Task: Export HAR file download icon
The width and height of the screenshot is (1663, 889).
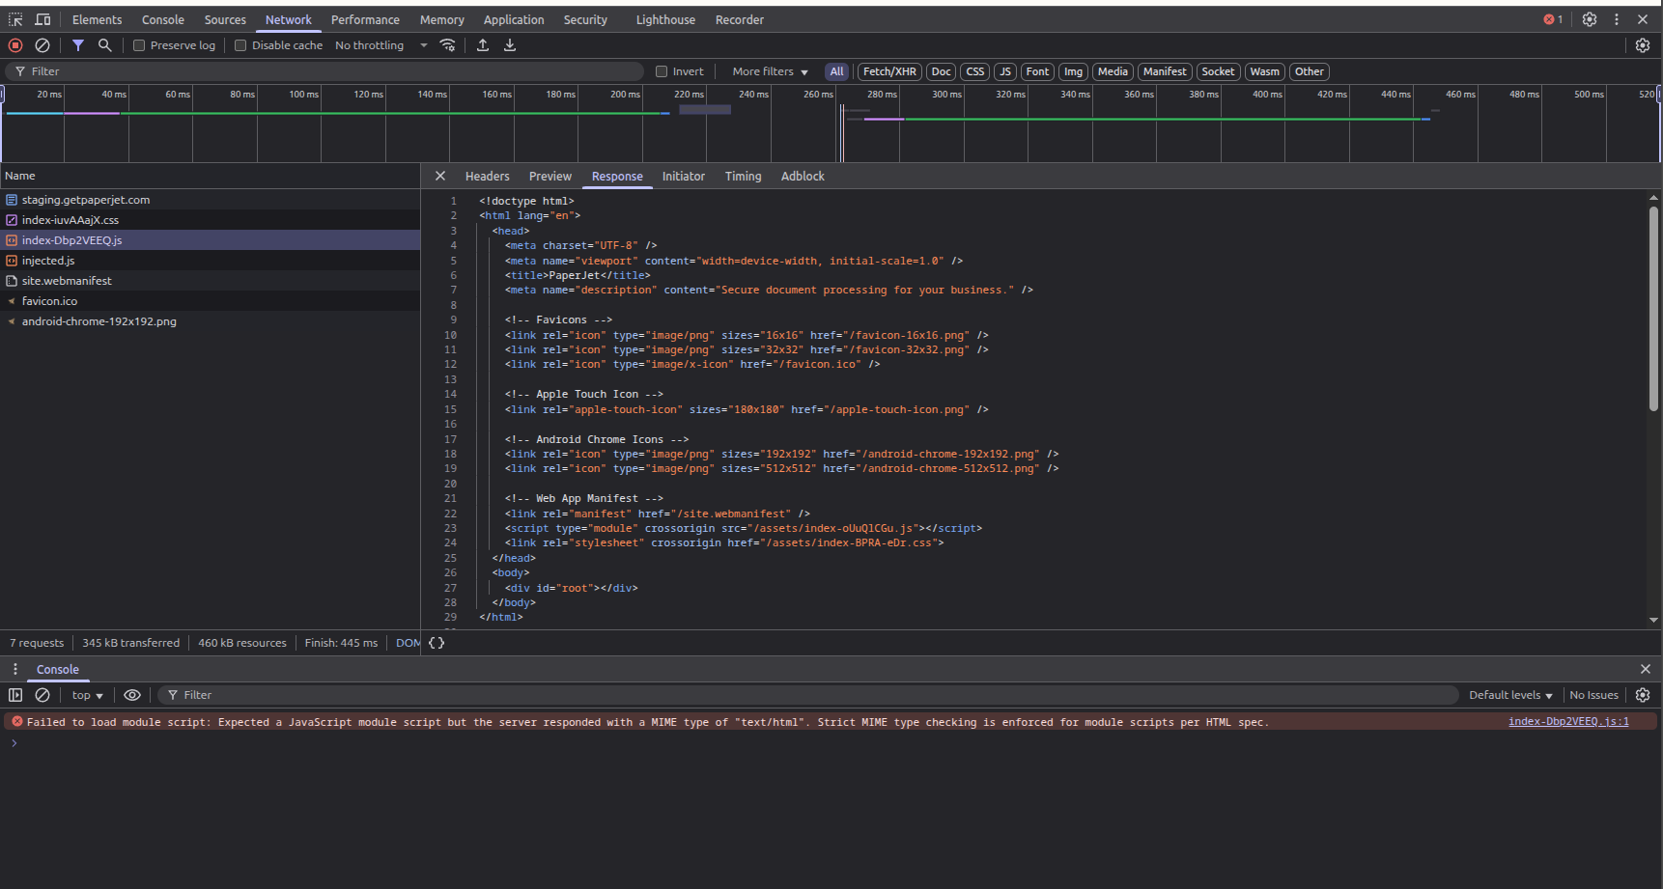Action: (x=510, y=45)
